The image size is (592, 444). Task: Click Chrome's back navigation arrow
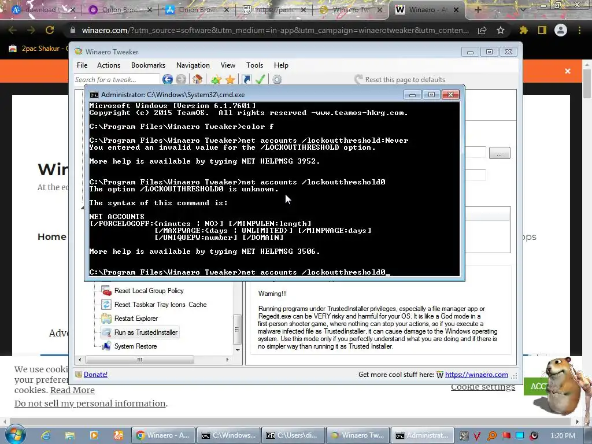tap(13, 30)
